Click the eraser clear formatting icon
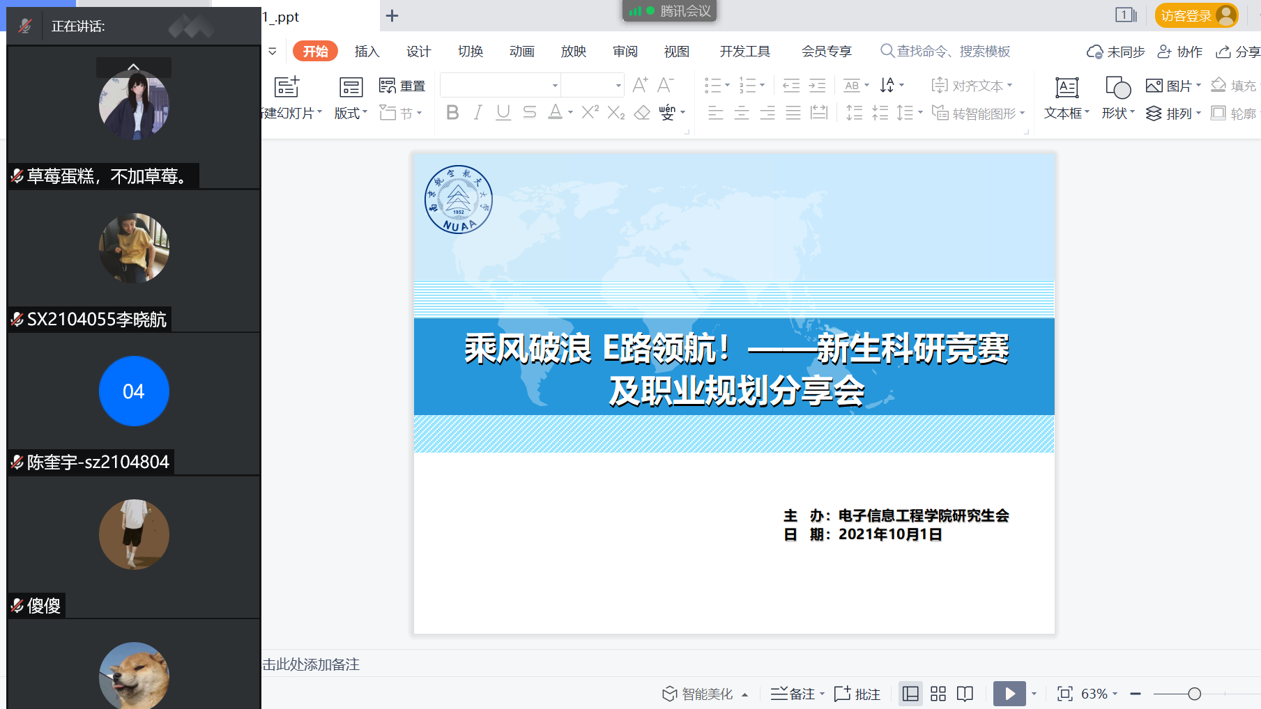Screen dimensions: 1261x709 tap(642, 113)
